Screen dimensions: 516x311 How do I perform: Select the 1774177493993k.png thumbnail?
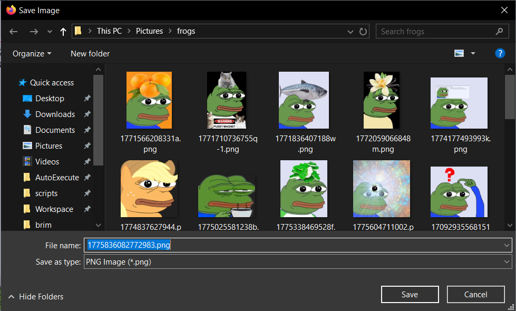tap(459, 103)
